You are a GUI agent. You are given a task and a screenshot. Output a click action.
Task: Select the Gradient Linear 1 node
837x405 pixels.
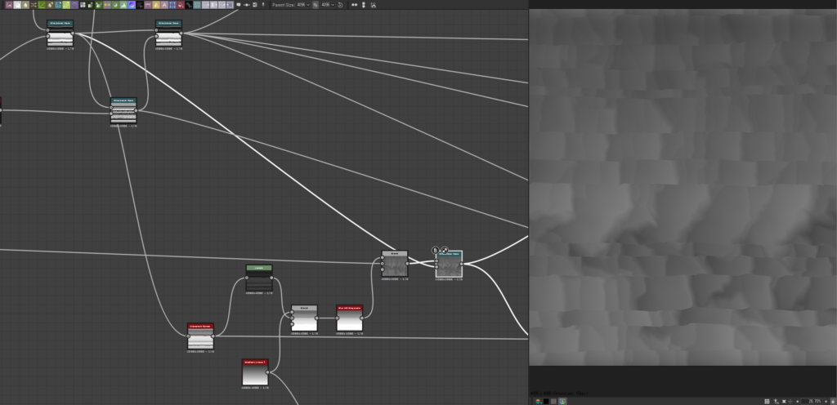(x=255, y=372)
